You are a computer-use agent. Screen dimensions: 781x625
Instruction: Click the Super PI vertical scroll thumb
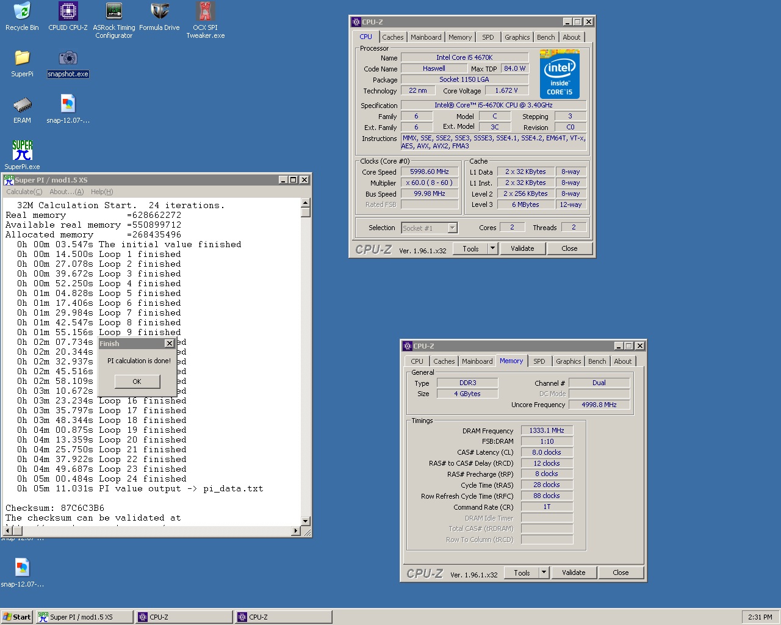(x=306, y=212)
